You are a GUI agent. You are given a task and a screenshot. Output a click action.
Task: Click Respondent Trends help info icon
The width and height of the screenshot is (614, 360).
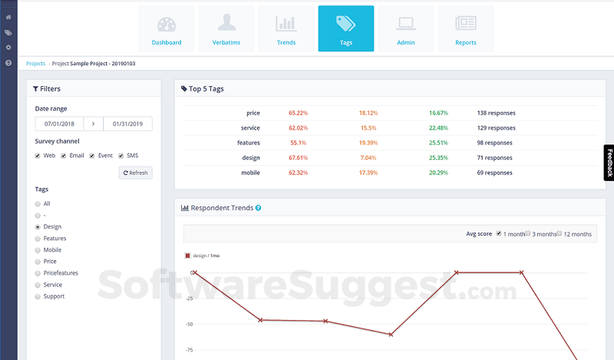coord(259,208)
